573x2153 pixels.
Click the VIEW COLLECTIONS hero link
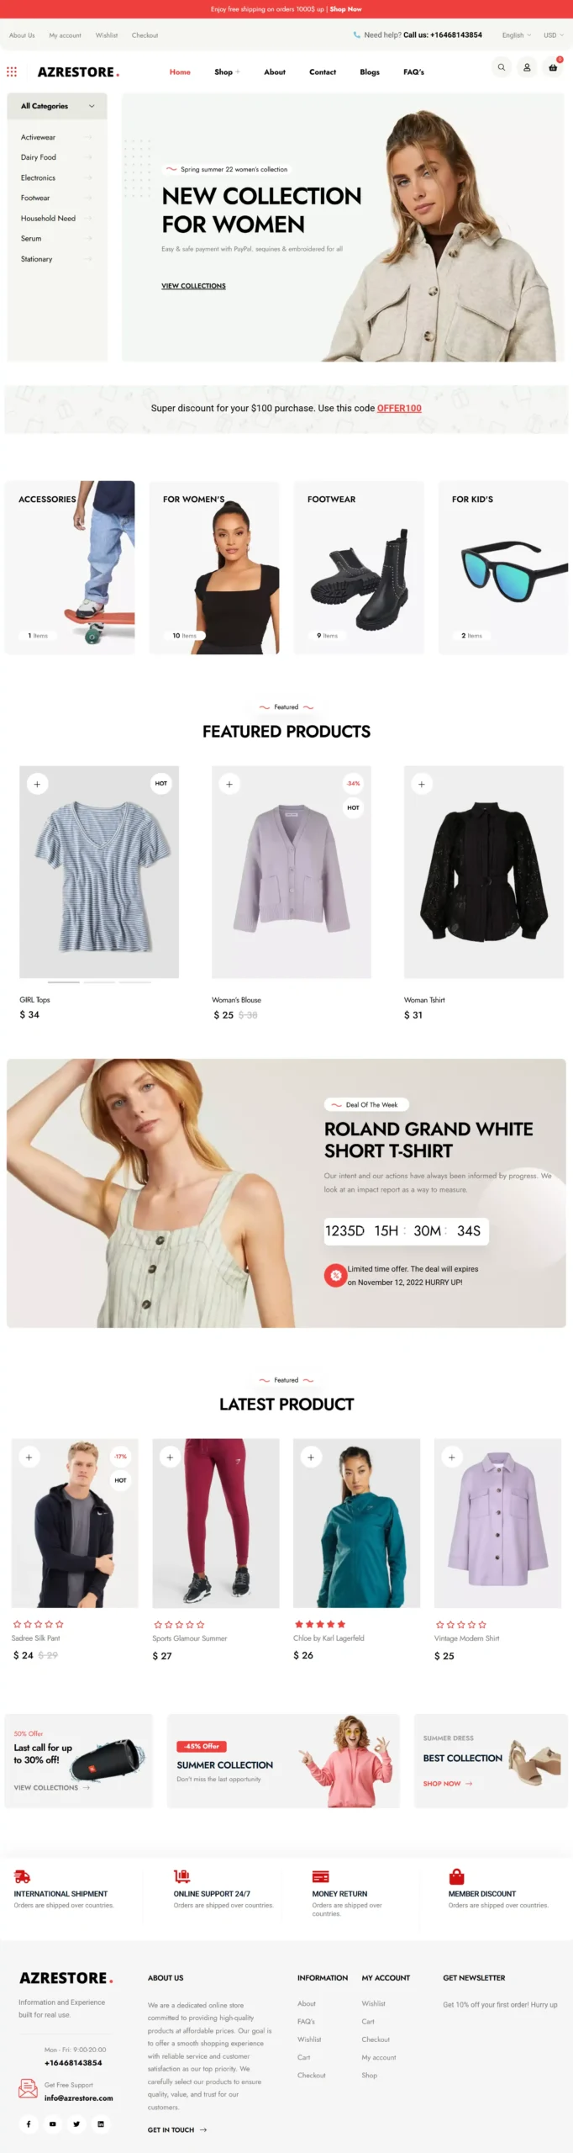[x=193, y=286]
